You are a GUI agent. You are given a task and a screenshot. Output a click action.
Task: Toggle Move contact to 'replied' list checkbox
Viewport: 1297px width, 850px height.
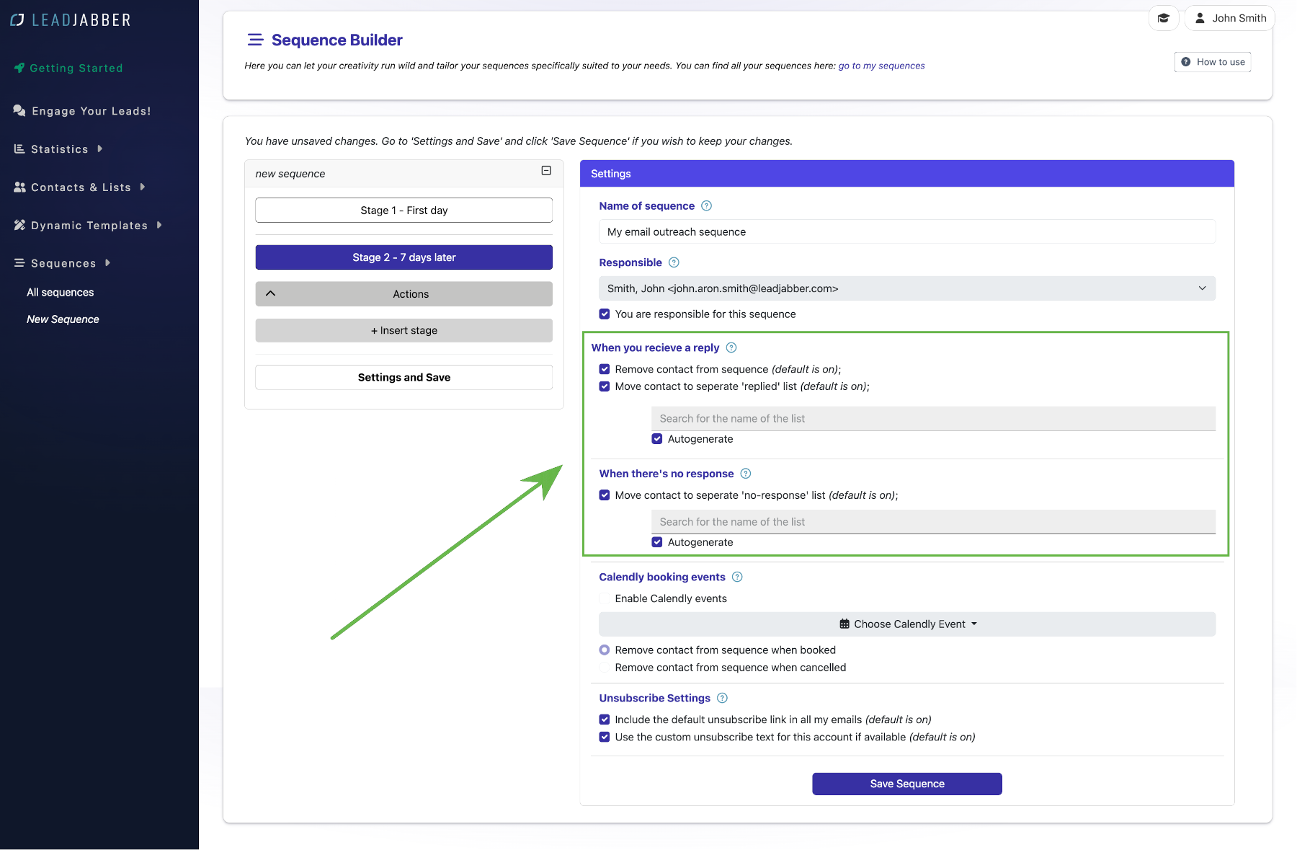click(x=605, y=386)
